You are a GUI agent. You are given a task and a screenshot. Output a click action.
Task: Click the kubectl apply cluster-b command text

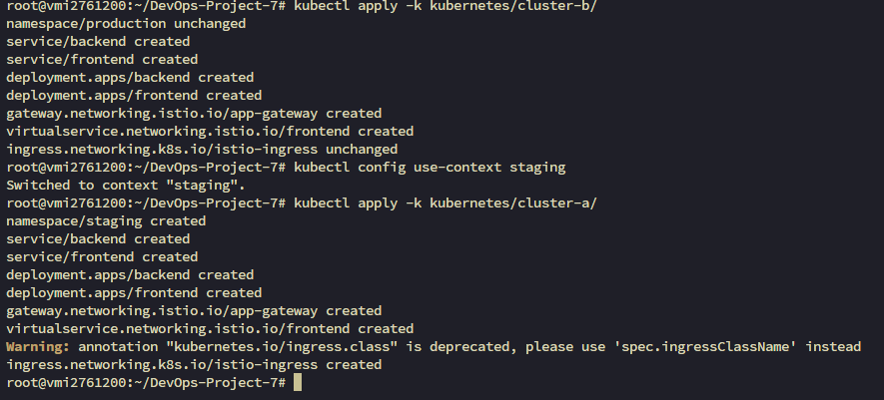(x=448, y=6)
